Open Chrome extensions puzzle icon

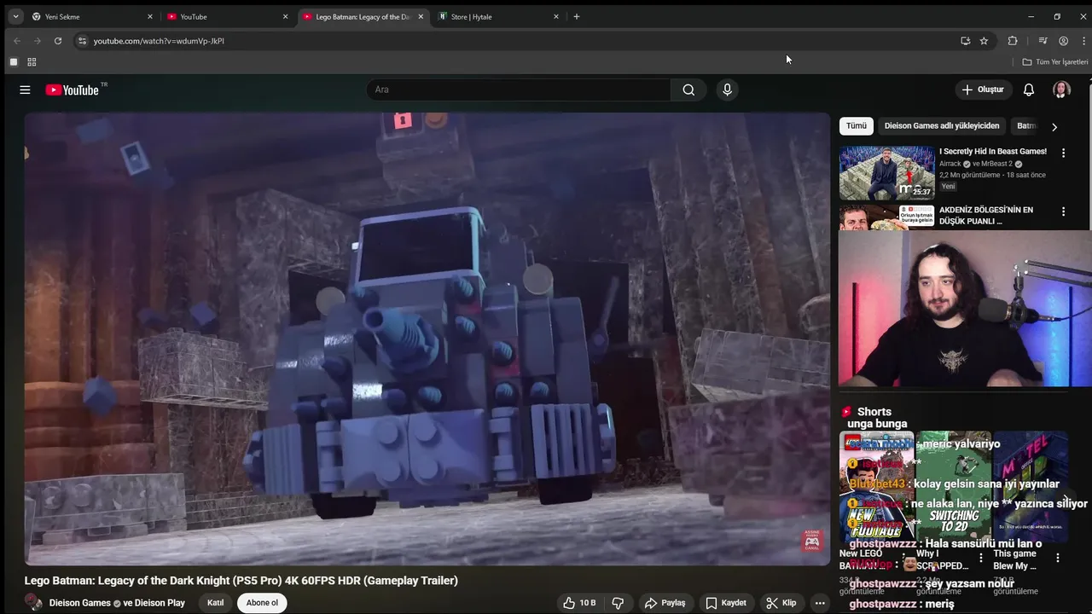tap(1013, 41)
